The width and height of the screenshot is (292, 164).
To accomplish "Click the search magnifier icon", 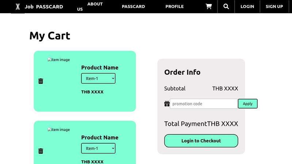I will point(226,7).
